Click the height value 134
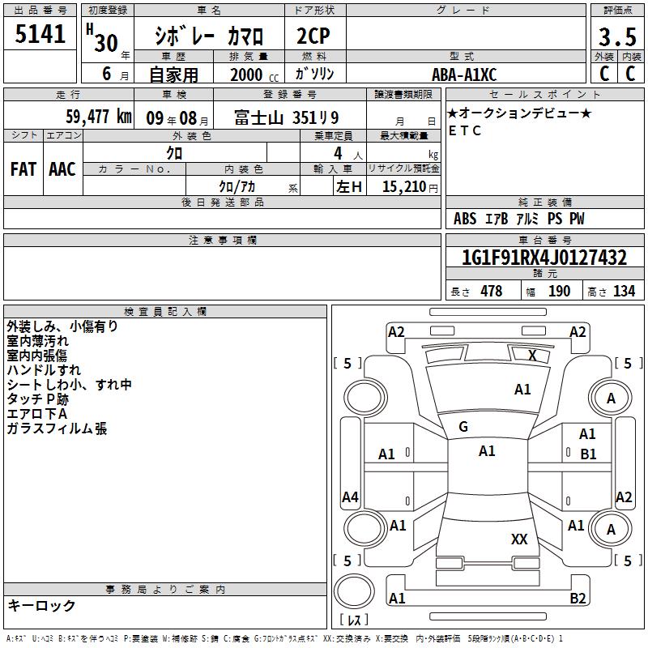This screenshot has height=648, width=648. [624, 291]
